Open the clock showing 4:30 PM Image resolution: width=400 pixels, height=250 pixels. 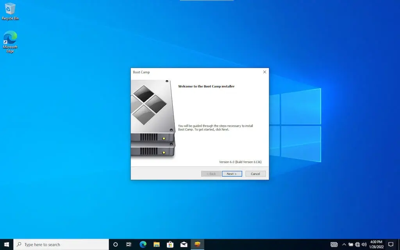point(376,245)
